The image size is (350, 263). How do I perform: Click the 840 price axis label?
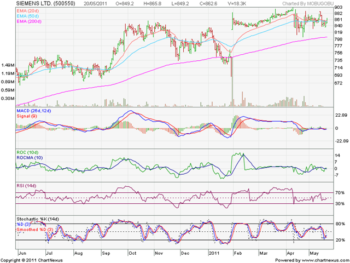[x=339, y=26]
